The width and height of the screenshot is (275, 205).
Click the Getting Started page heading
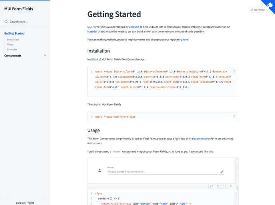point(114,14)
